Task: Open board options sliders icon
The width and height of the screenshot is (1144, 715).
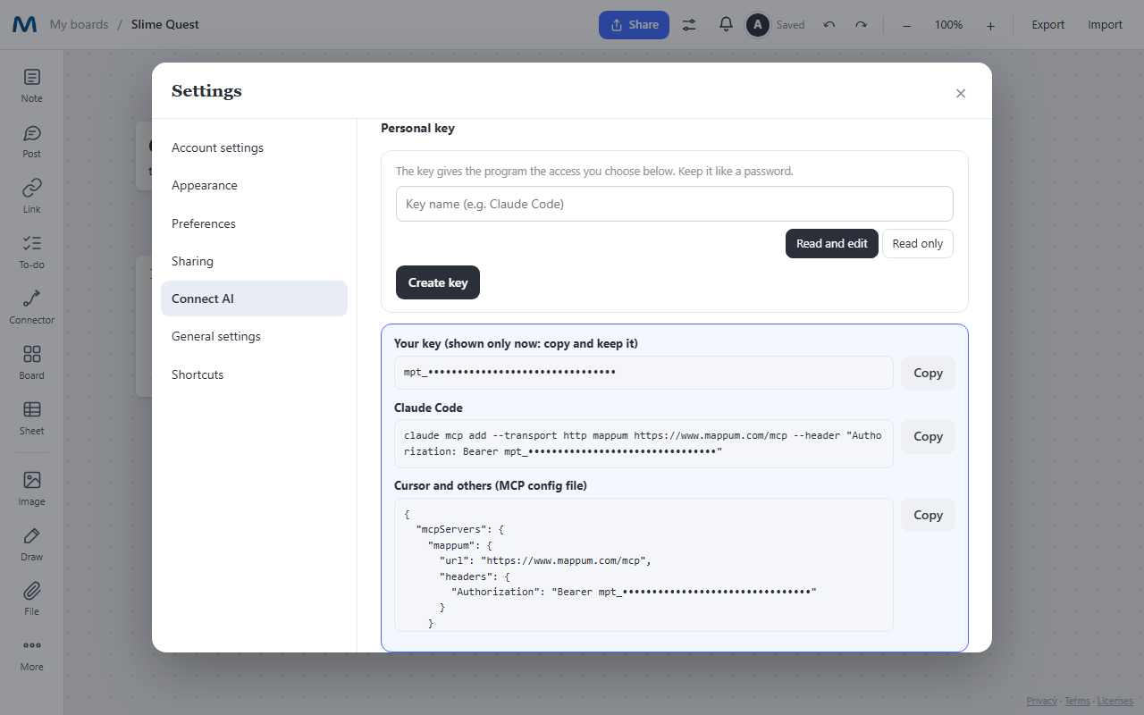Action: click(689, 25)
